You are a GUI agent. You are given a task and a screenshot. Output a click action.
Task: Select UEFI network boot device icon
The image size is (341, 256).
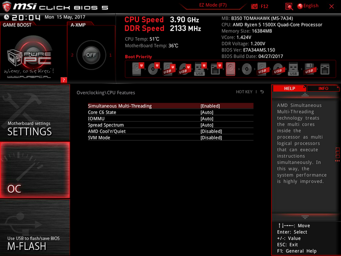tap(216, 69)
